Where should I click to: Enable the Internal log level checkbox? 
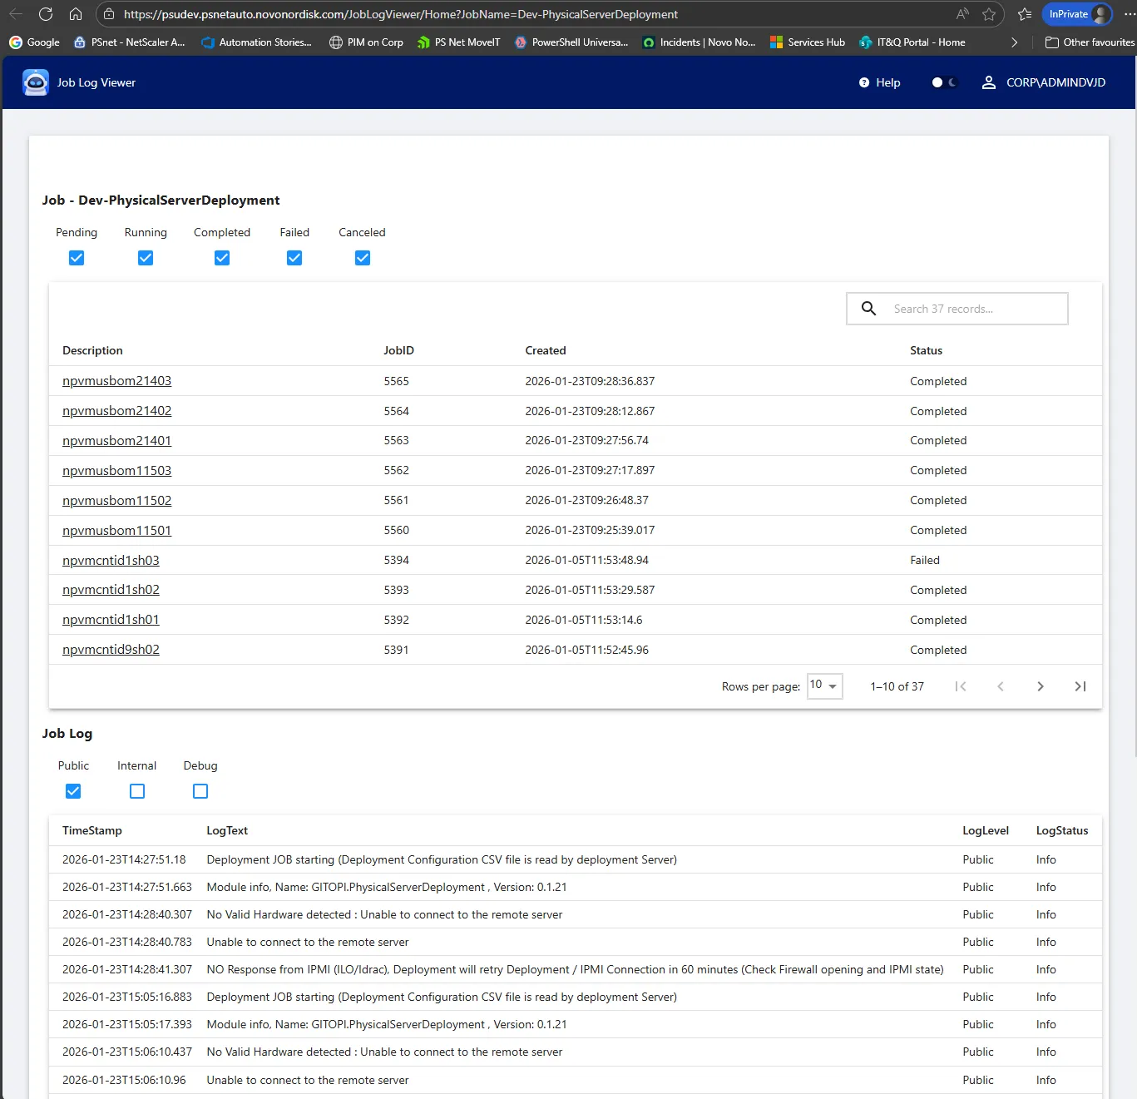[x=137, y=791]
